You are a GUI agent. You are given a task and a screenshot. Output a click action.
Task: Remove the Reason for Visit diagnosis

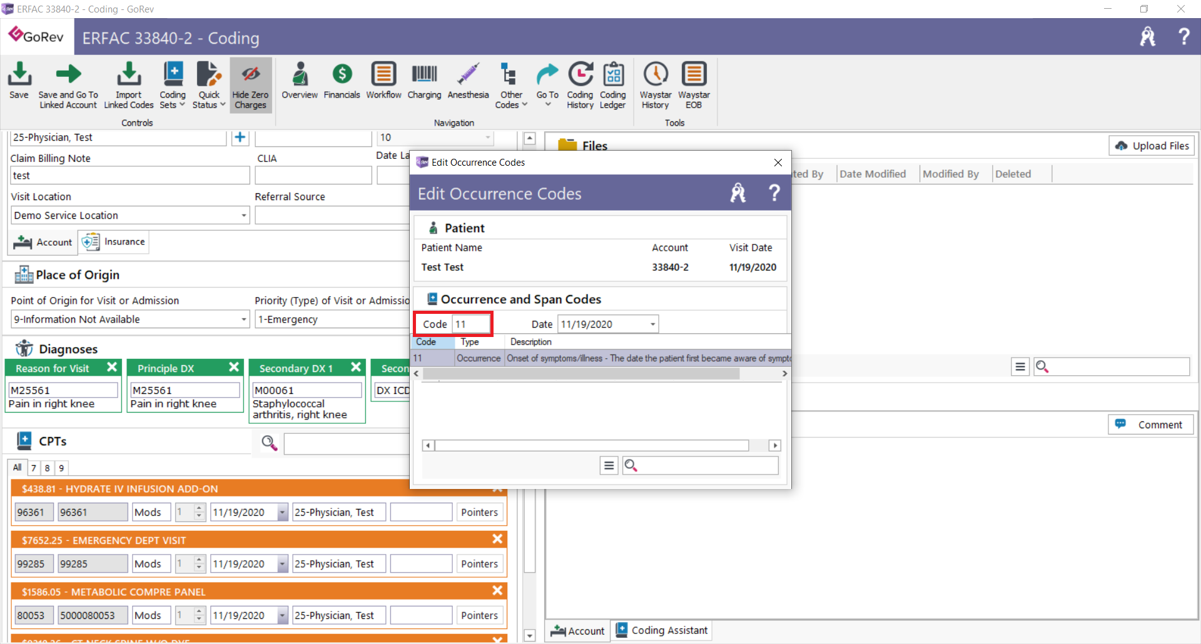[112, 367]
